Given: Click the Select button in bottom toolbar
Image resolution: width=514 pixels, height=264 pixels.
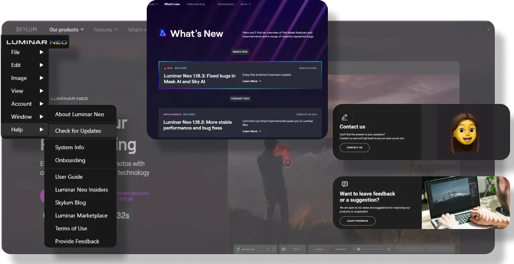Looking at the screenshot, I should coord(320,249).
